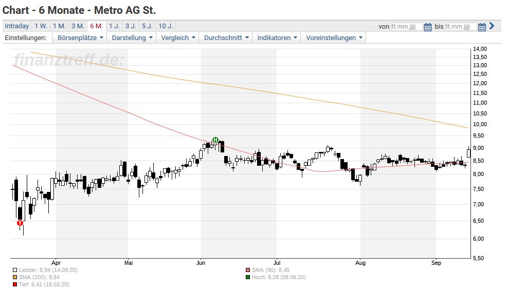Click the Mai label on the time axis
The image size is (507, 292).
tap(129, 263)
